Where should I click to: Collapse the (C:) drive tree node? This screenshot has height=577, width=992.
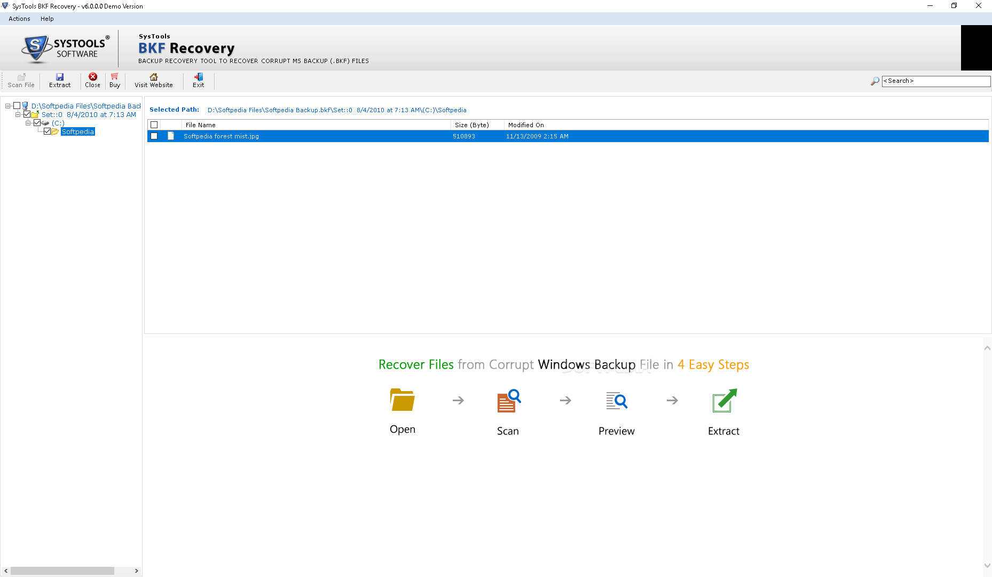tap(28, 123)
